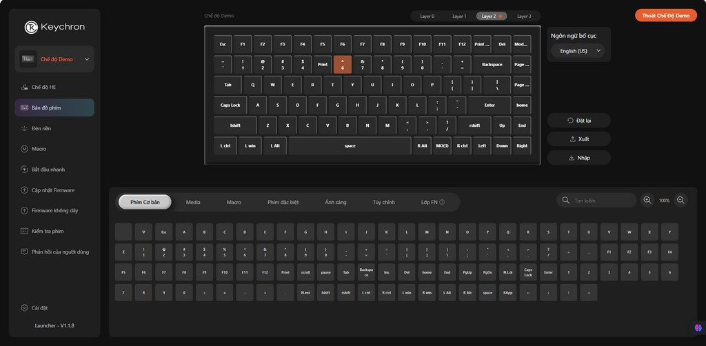Go to the Macro sidebar page

(39, 149)
